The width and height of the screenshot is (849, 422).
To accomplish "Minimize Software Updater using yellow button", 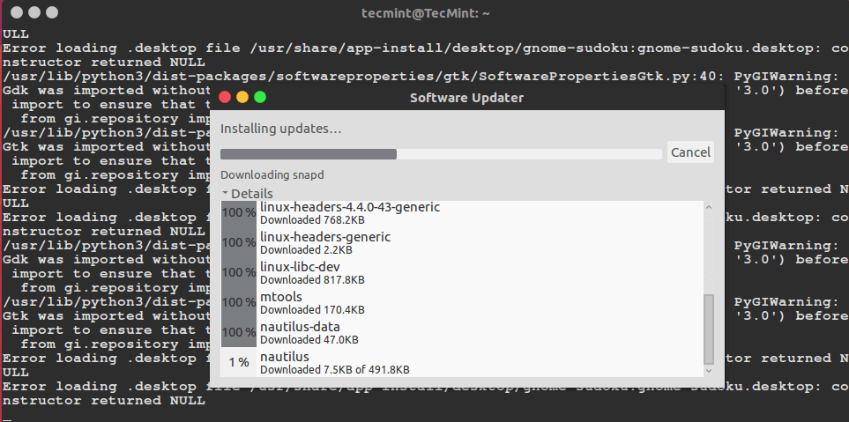I will pyautogui.click(x=242, y=97).
